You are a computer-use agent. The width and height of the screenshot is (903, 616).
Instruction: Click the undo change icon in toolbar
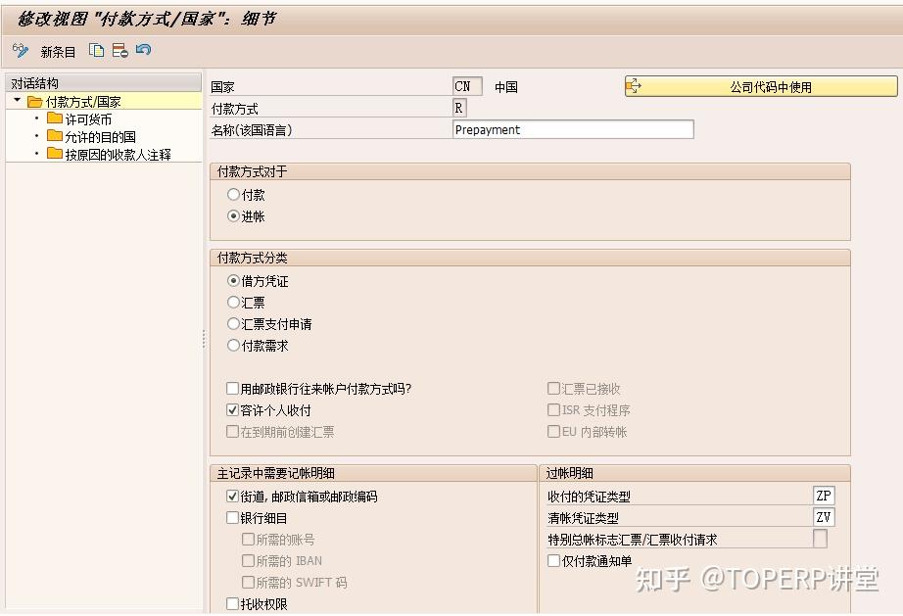[143, 50]
